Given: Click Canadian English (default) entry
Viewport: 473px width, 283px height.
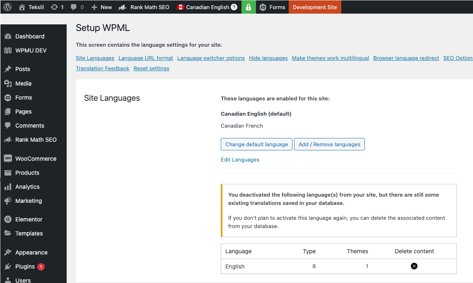Looking at the screenshot, I should point(256,114).
